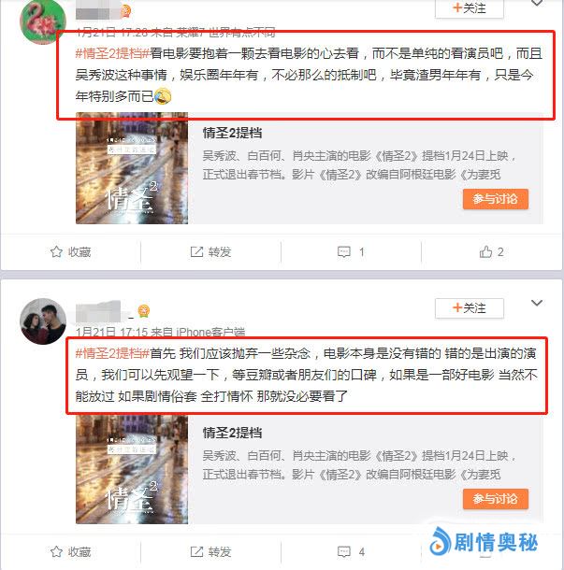564x570 pixels.
Task: Click 参与讨论 button in first topic card
Action: pos(495,199)
